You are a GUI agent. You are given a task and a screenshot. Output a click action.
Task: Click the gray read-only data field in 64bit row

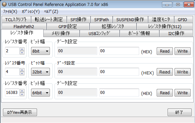click(x=77, y=93)
